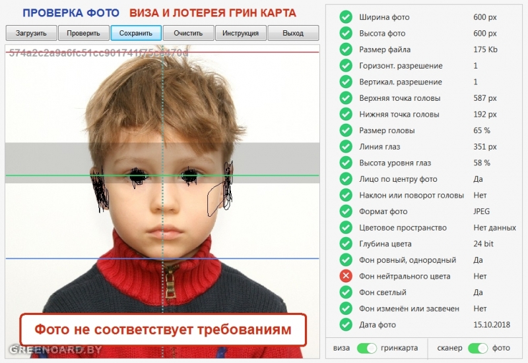Select the checkmark icon for Размер головы

[345, 130]
